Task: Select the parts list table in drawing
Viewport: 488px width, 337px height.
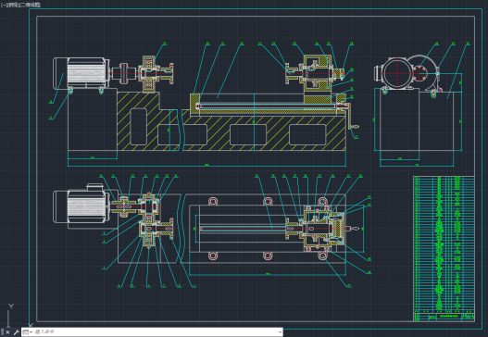Action: [444, 249]
